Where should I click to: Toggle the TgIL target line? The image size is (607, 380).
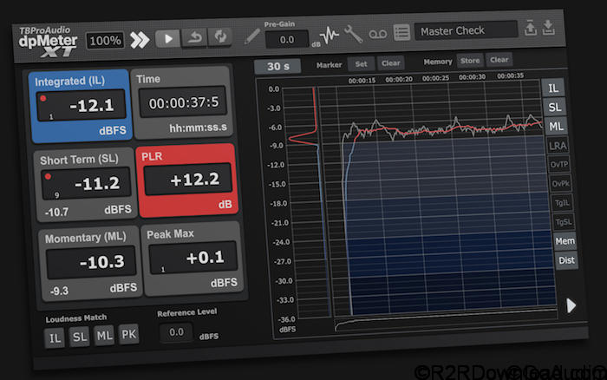click(x=562, y=203)
